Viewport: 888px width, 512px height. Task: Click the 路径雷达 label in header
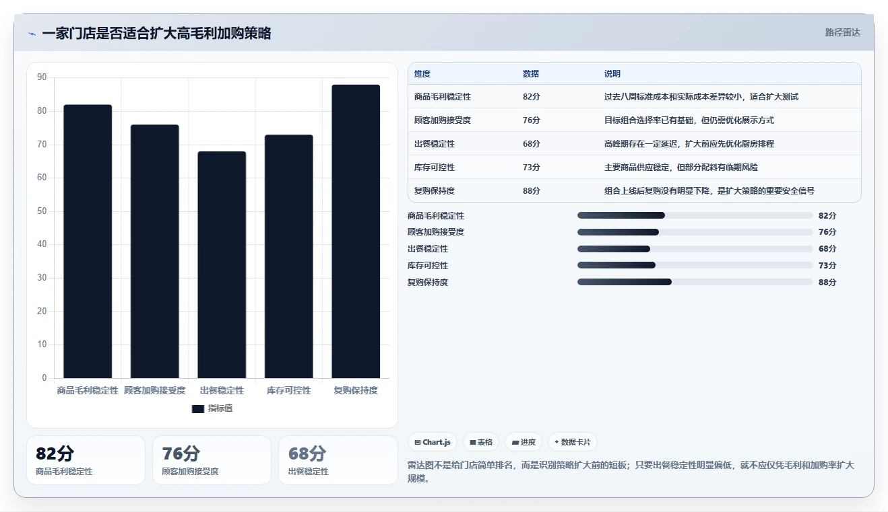click(843, 32)
